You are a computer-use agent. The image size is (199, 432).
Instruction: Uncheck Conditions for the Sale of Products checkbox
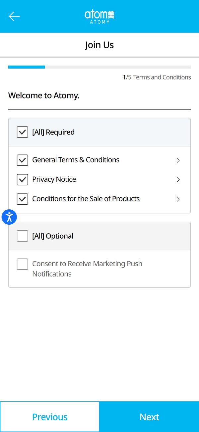[22, 199]
